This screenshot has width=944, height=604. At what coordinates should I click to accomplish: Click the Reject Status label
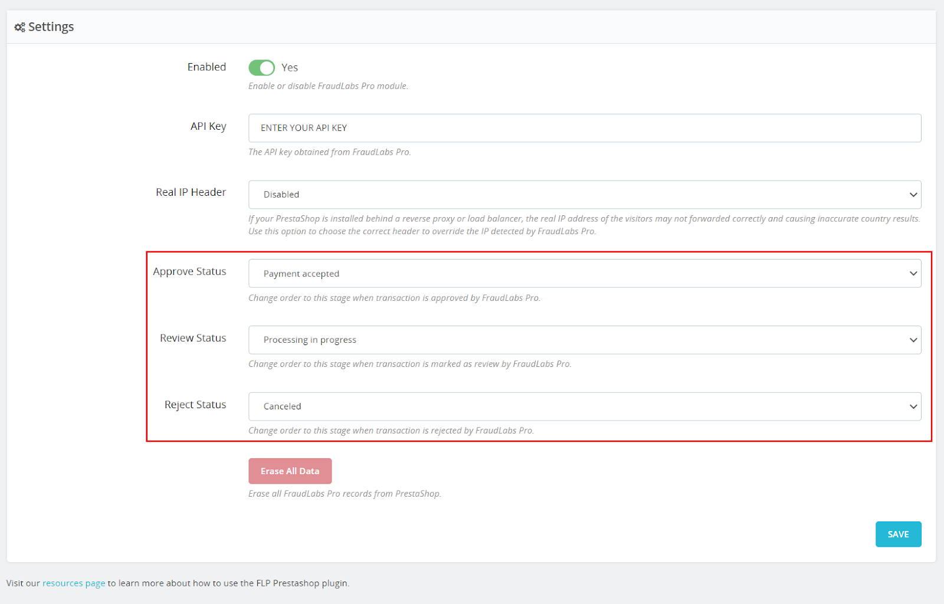pyautogui.click(x=195, y=405)
